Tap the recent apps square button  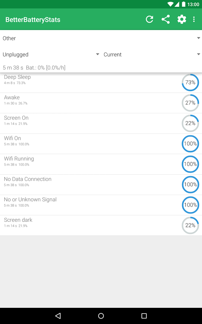144,316
